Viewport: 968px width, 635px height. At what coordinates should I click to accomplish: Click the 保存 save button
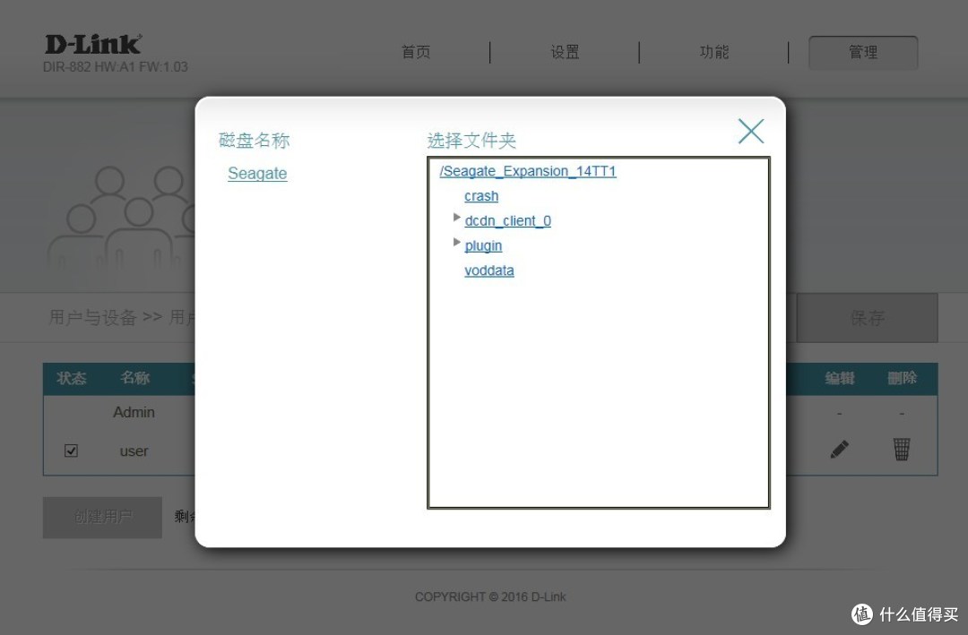click(x=867, y=318)
